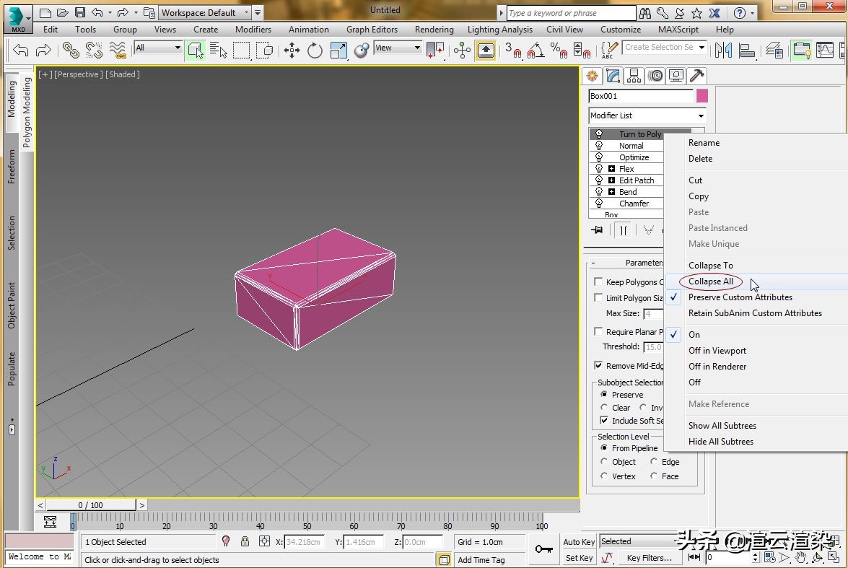This screenshot has width=848, height=568.
Task: Select the Normal modifier in the stack
Action: [634, 145]
